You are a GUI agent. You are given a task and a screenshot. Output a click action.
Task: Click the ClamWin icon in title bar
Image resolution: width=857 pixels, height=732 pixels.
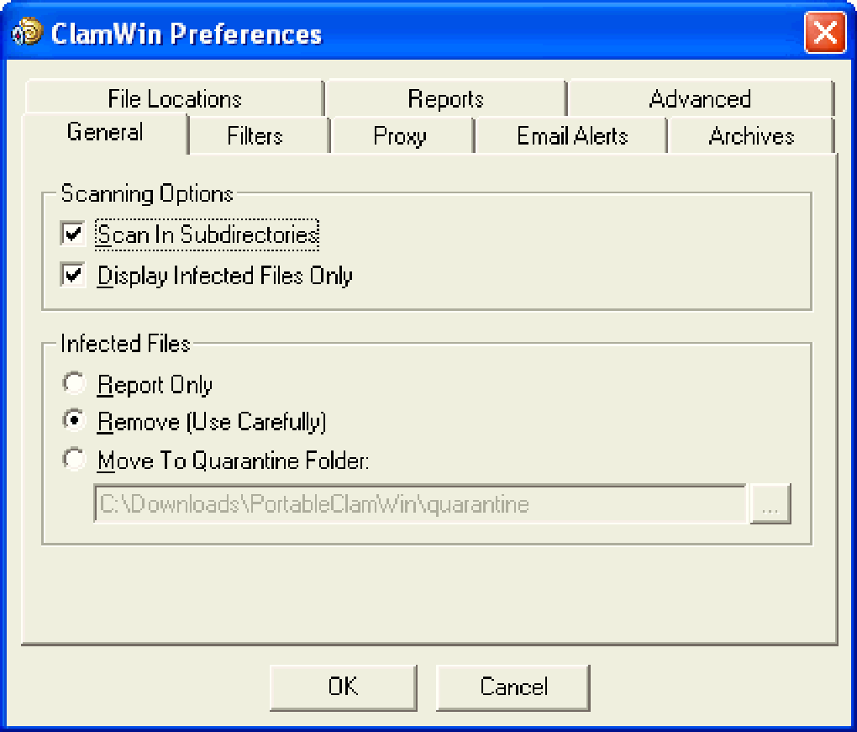tap(27, 33)
